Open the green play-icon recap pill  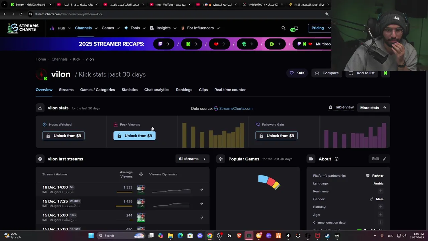(275, 44)
